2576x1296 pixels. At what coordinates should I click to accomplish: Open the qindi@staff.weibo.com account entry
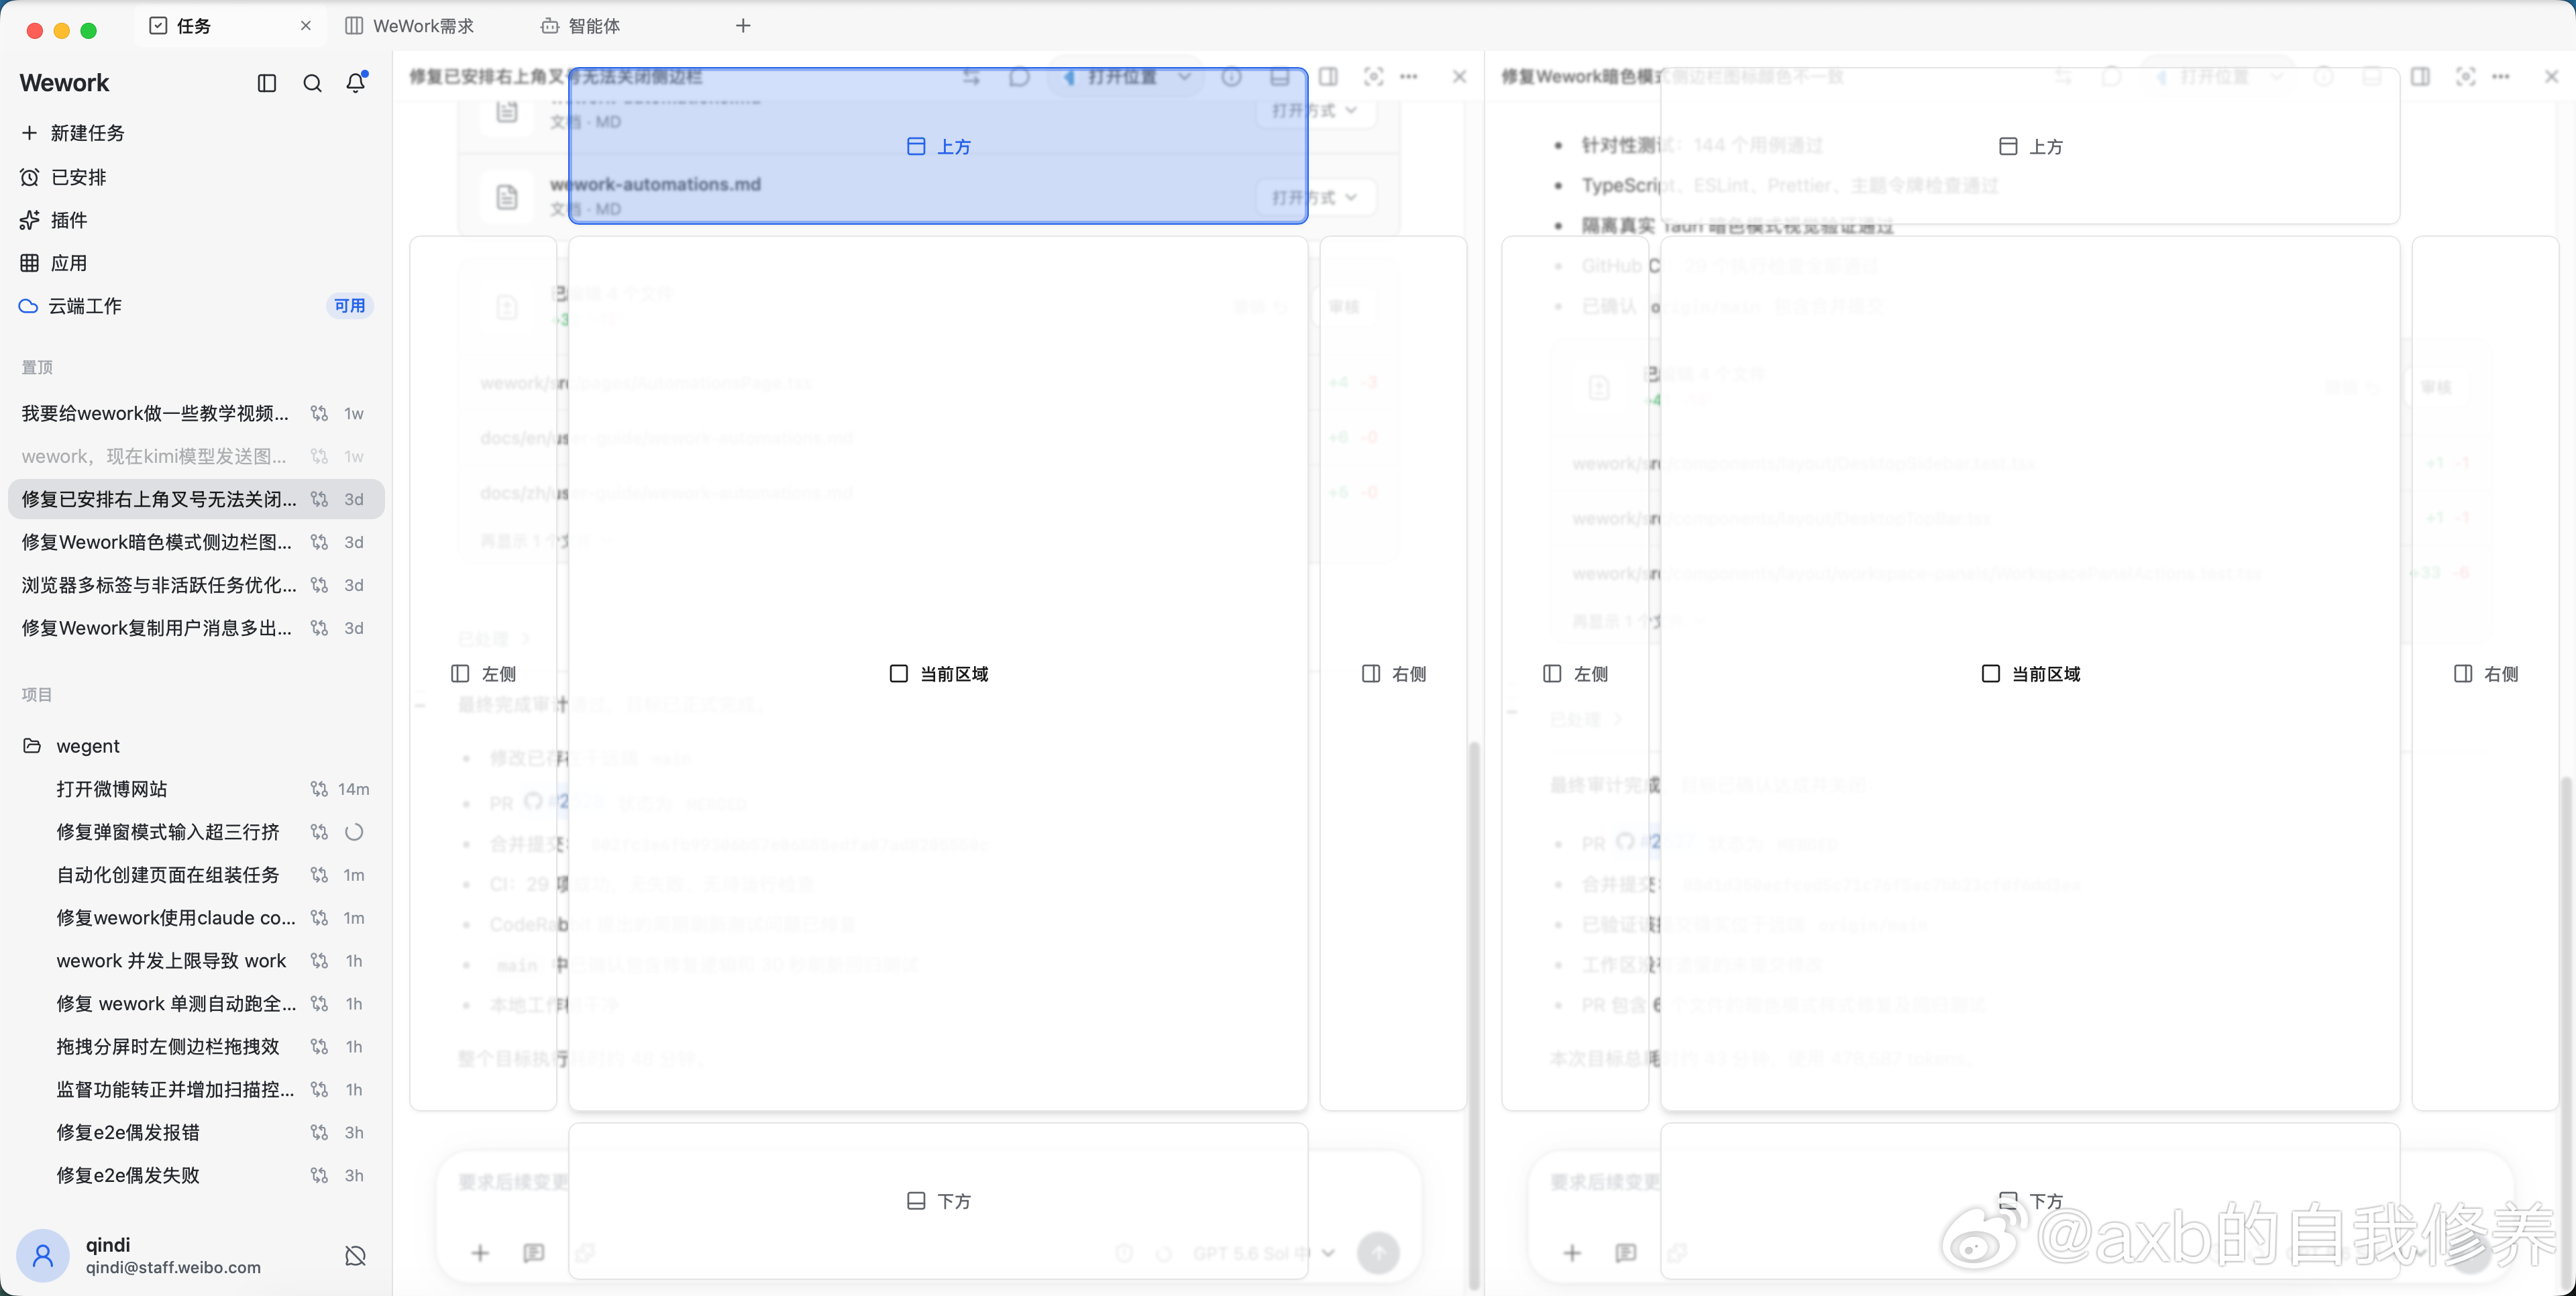click(x=173, y=1268)
